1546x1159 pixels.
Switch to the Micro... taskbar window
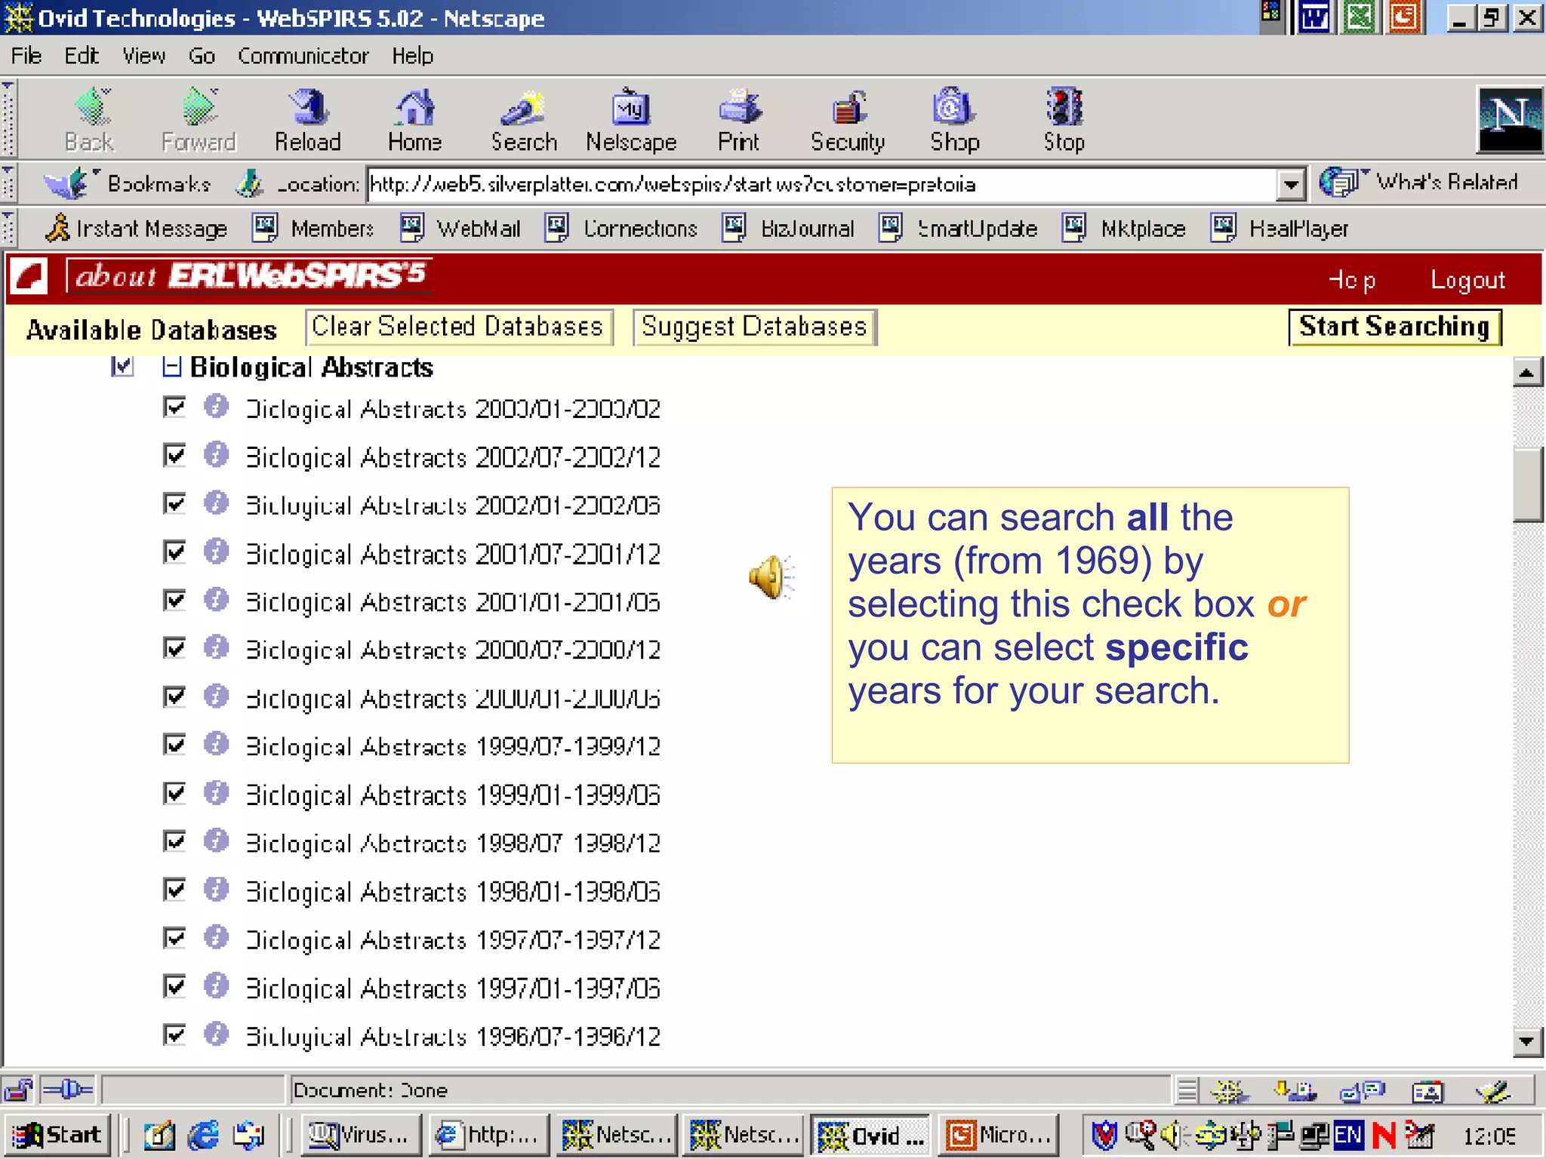tap(998, 1135)
